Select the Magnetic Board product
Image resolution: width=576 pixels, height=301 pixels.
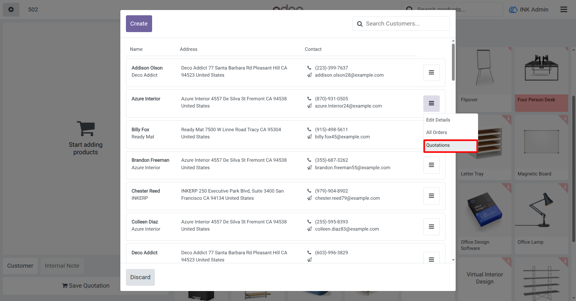pos(541,148)
